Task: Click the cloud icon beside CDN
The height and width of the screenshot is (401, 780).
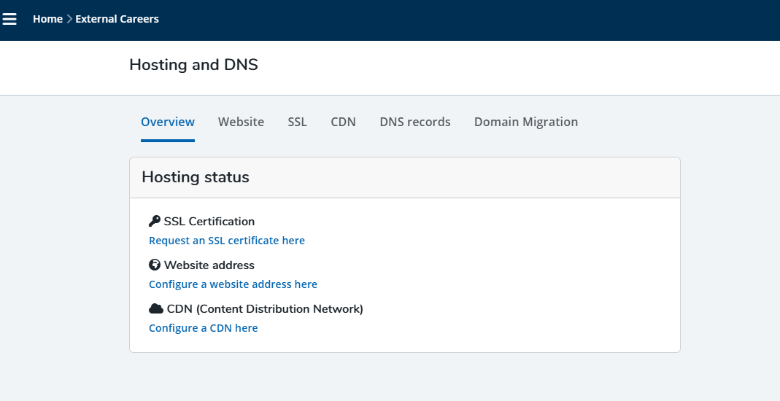Action: (x=156, y=308)
